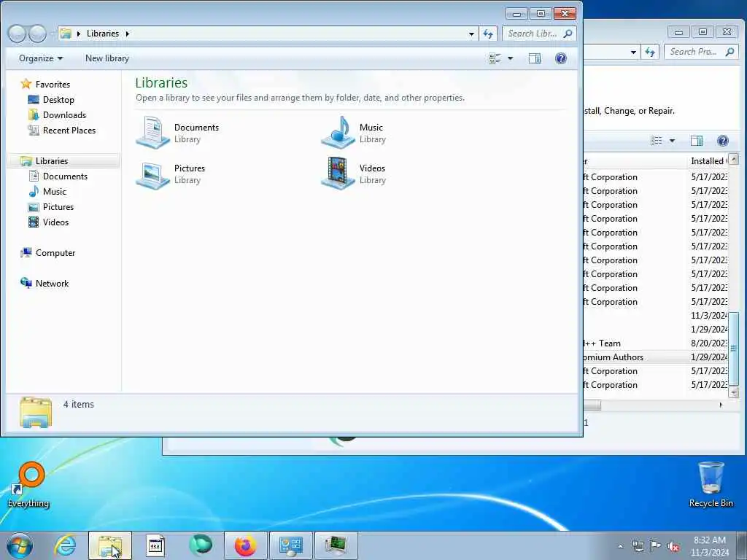
Task: Change view icon in background Programs window
Action: pyautogui.click(x=657, y=141)
